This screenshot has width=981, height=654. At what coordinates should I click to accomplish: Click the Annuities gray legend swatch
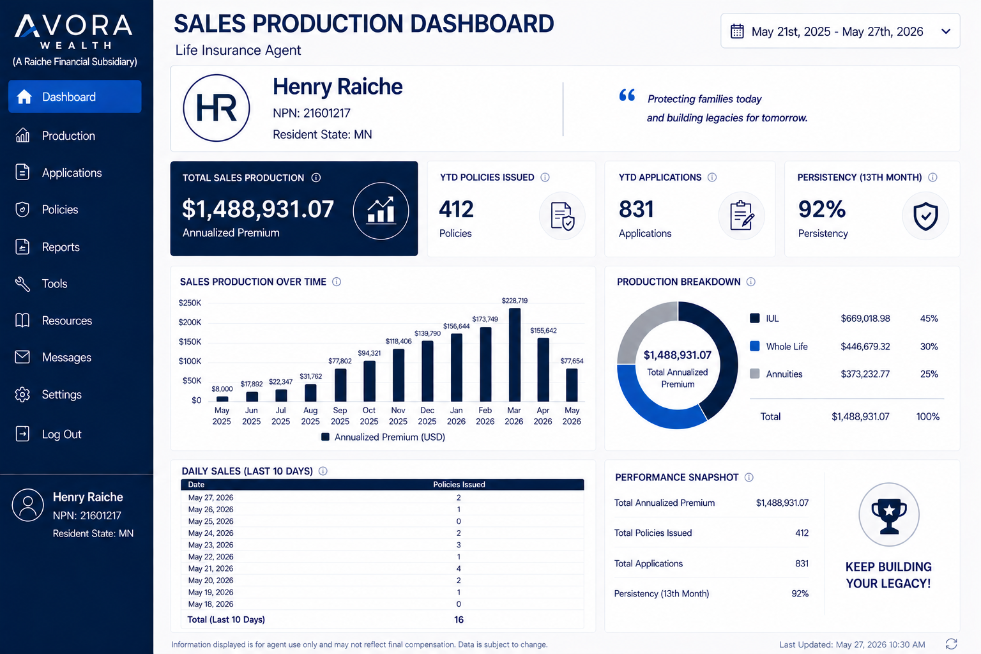pos(754,374)
